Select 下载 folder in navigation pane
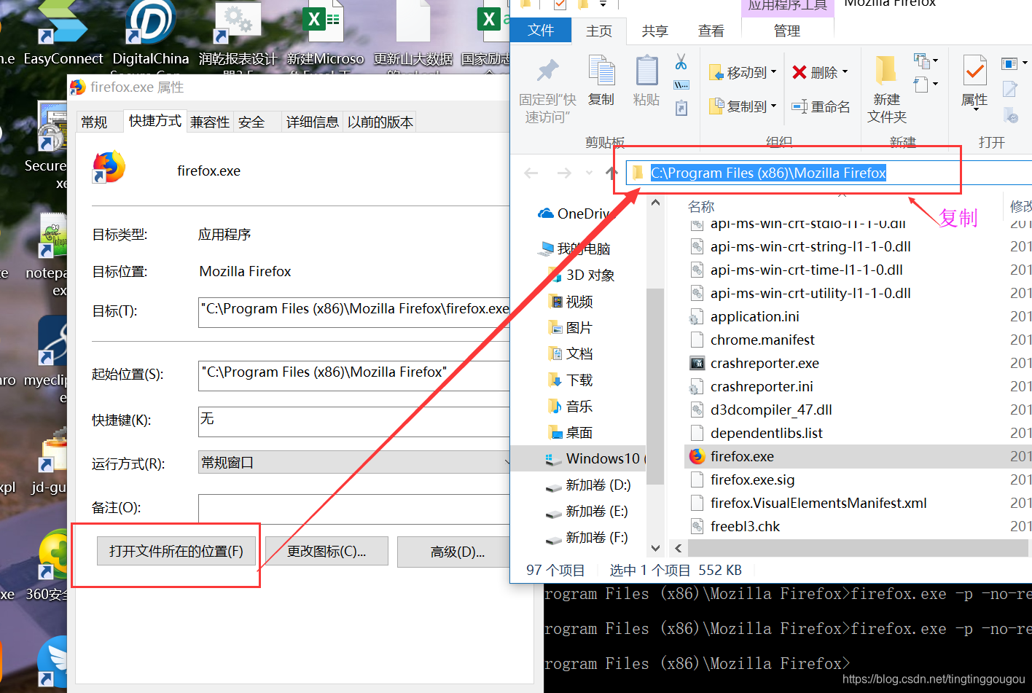The width and height of the screenshot is (1032, 693). pos(571,380)
